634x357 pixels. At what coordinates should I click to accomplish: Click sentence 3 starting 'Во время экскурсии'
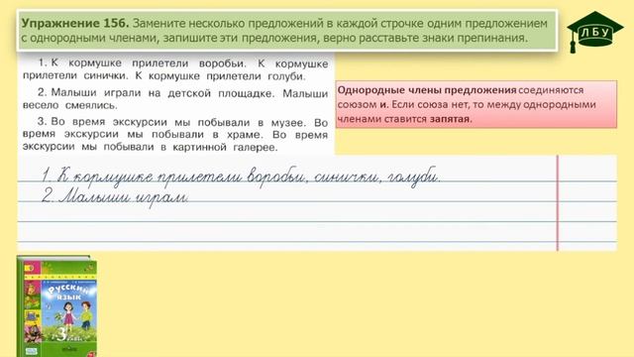175,135
